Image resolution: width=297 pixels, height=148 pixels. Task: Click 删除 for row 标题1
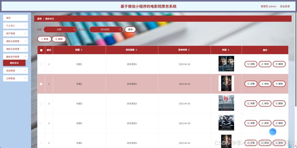pos(279,64)
